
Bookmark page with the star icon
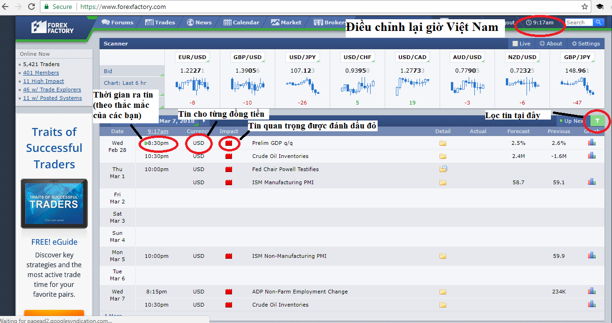[585, 7]
